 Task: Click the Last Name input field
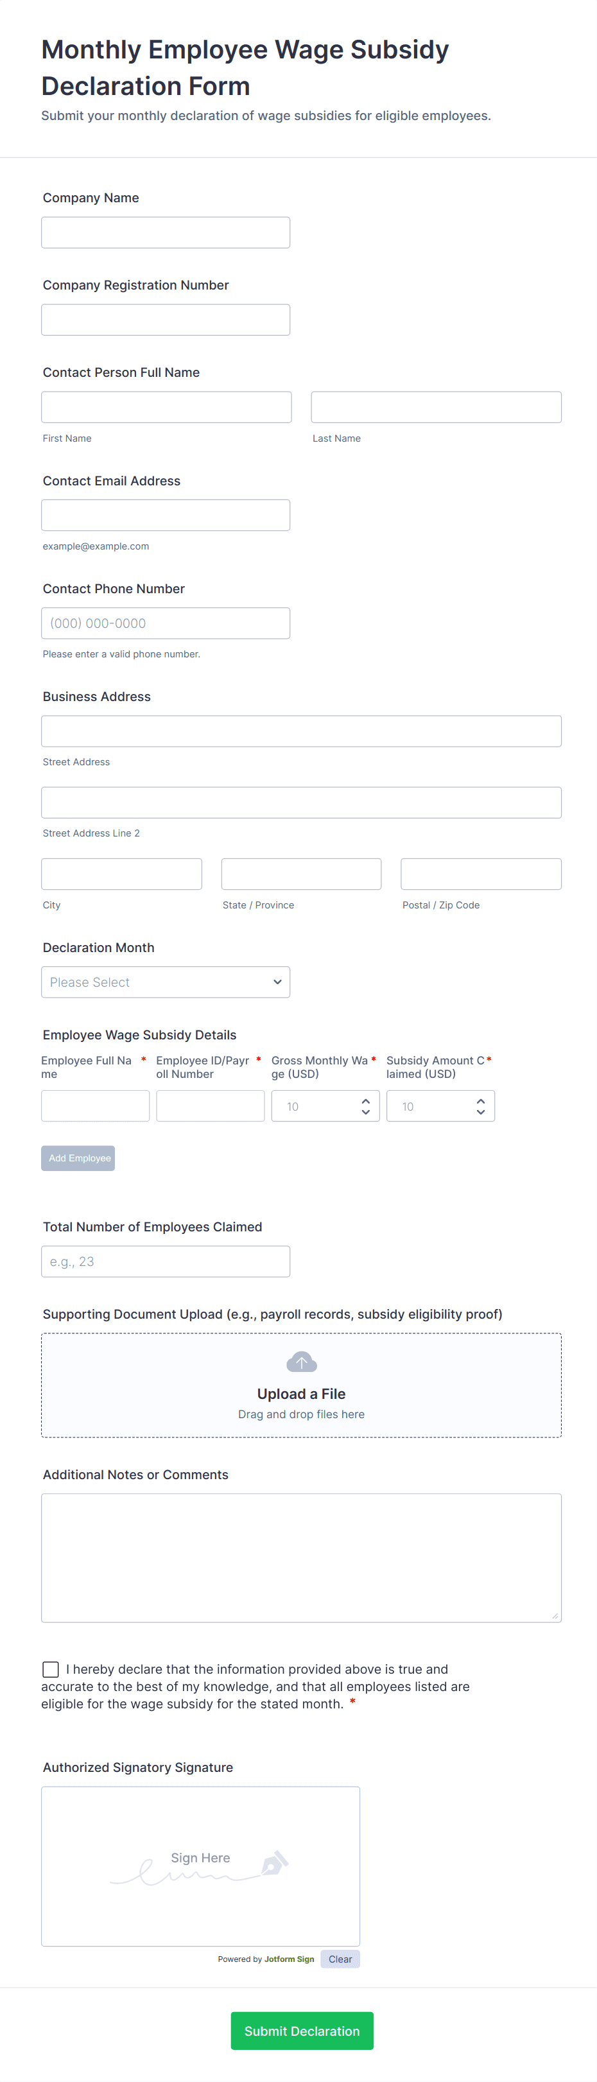pyautogui.click(x=437, y=407)
